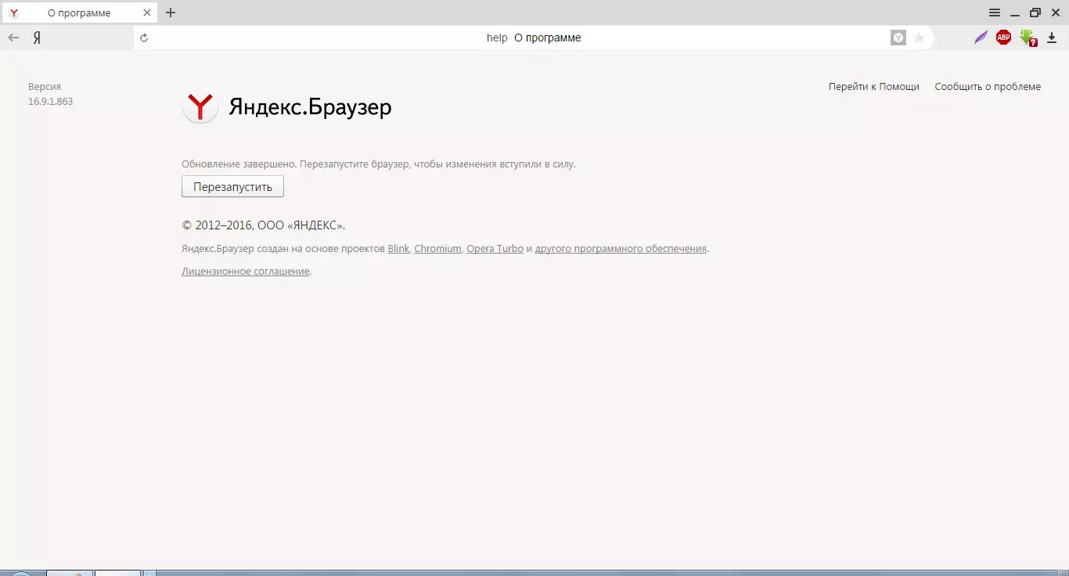This screenshot has width=1069, height=576.
Task: Open Yandex home via the Я button
Action: [x=37, y=38]
